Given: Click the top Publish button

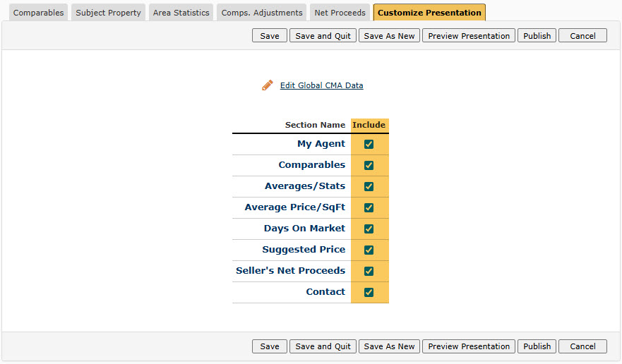Looking at the screenshot, I should click(x=537, y=36).
